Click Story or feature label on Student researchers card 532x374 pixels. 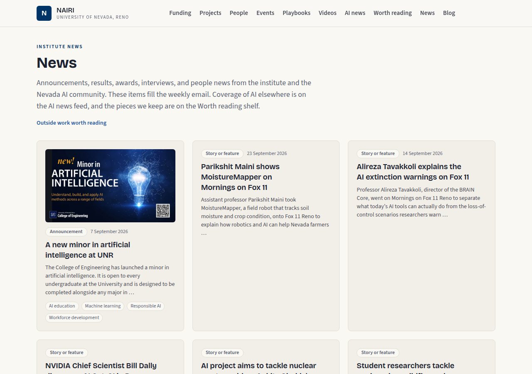point(378,352)
